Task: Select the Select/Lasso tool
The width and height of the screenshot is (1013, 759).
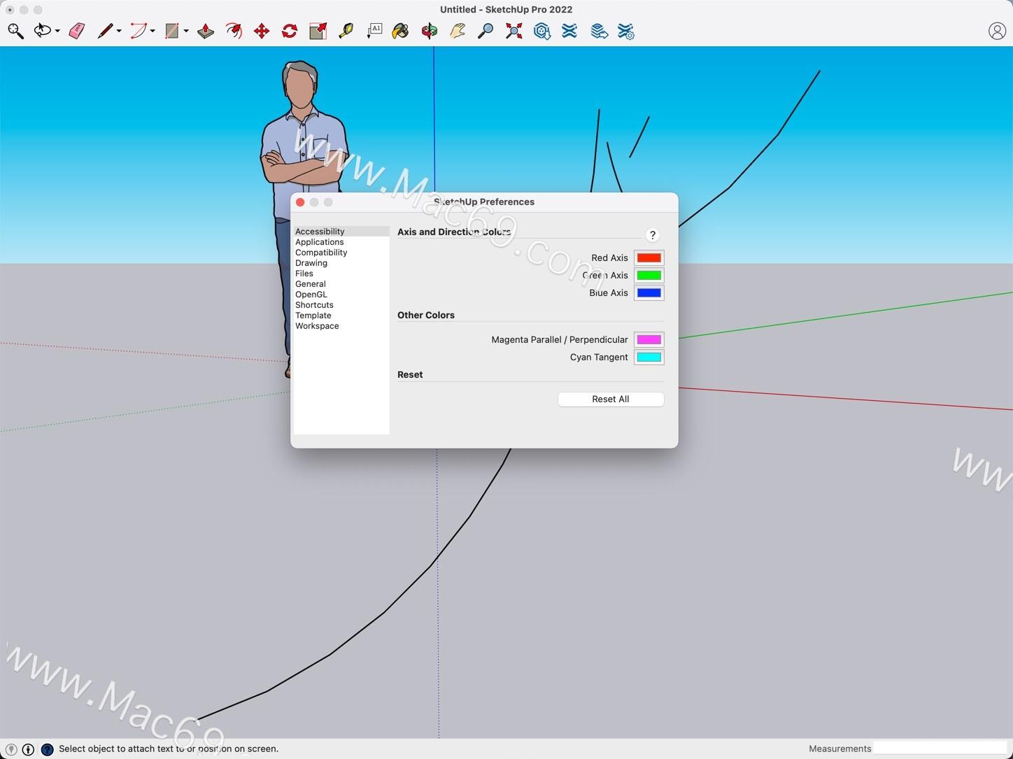Action: (x=43, y=31)
